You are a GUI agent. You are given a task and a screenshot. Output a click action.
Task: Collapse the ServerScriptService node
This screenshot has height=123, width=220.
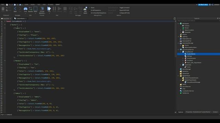pyautogui.click(x=178, y=50)
